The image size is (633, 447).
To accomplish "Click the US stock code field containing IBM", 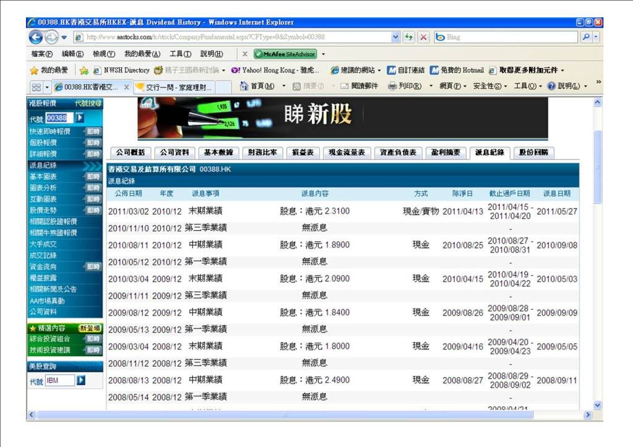I will coord(59,380).
